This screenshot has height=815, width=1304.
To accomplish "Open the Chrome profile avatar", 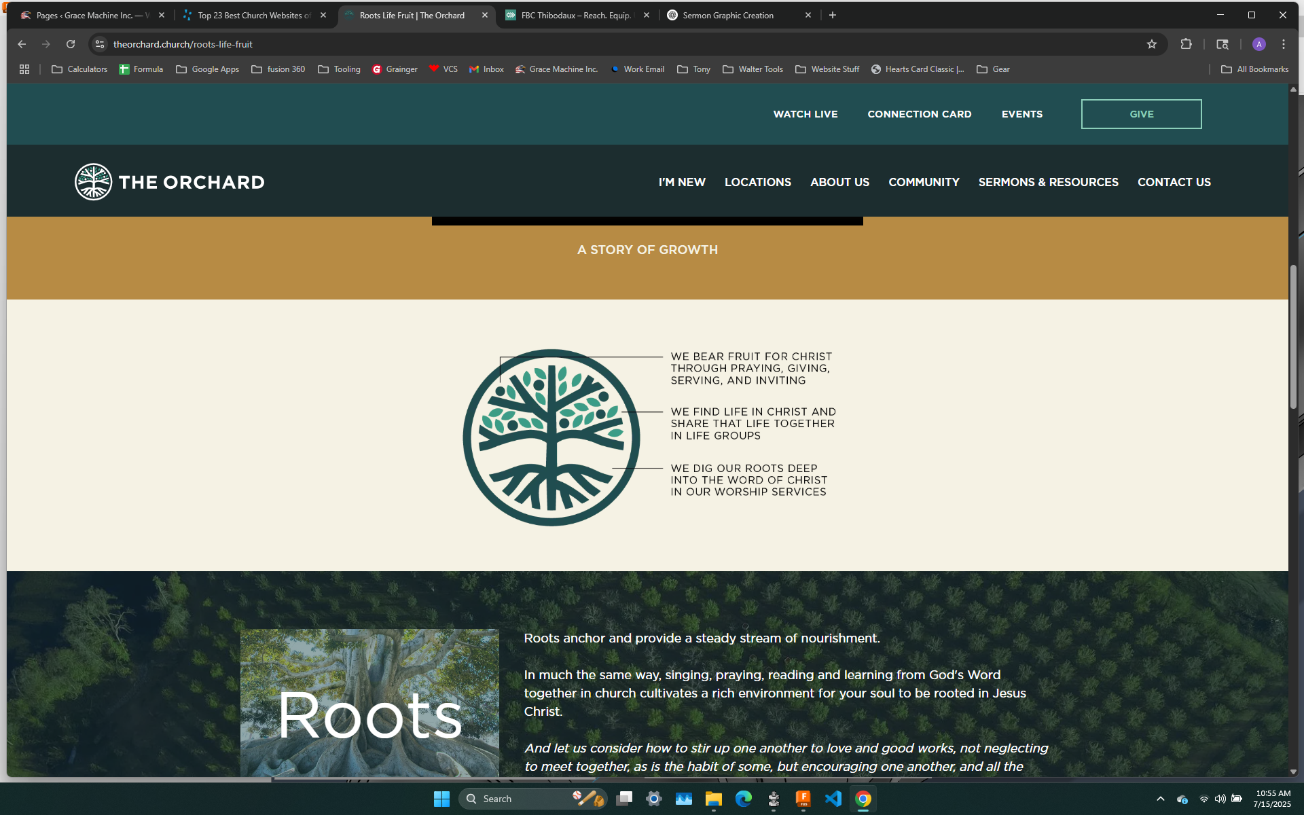I will (x=1258, y=44).
